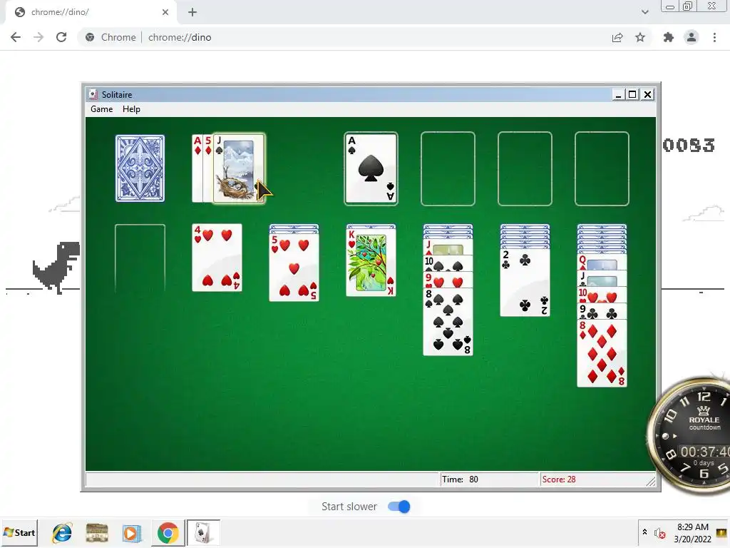Screen dimensions: 730x548
Task: Click the Time: 80 status text
Action: [460, 479]
